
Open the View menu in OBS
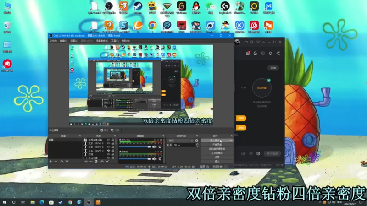[74, 41]
